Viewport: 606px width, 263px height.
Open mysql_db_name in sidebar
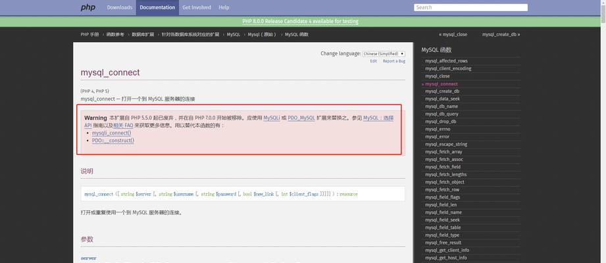(x=442, y=107)
